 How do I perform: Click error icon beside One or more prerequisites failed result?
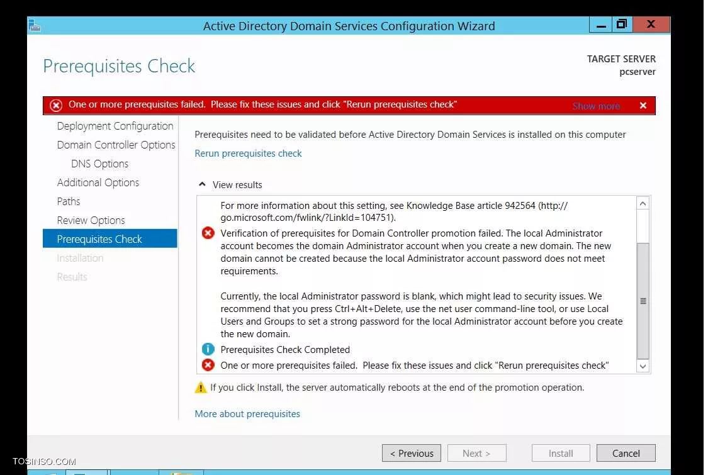208,365
